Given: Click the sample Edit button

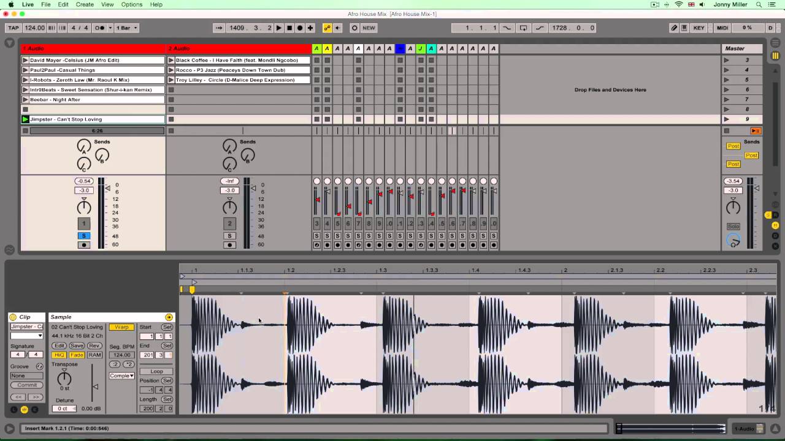Looking at the screenshot, I should point(59,346).
